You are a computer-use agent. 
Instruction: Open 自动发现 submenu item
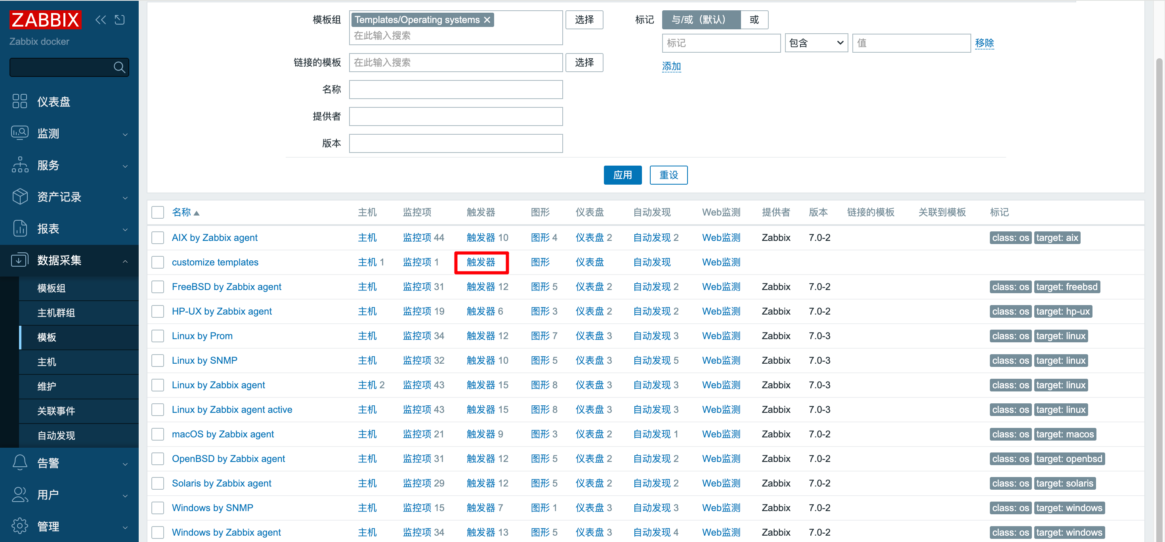pyautogui.click(x=79, y=435)
